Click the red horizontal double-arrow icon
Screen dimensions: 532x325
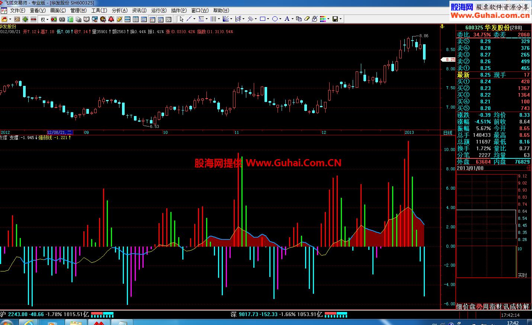click(x=33, y=19)
